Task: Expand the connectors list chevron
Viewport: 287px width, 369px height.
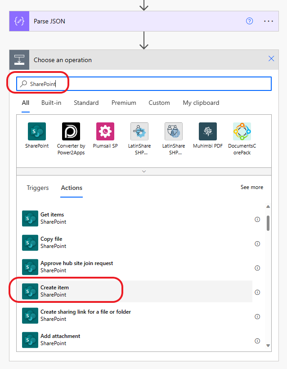Action: [x=144, y=171]
